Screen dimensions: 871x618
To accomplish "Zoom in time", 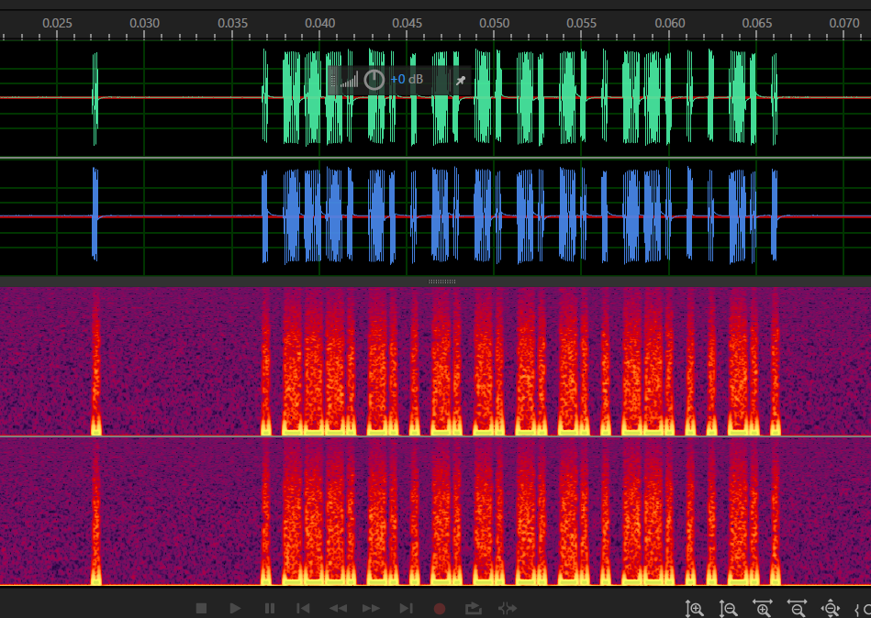I will (762, 608).
